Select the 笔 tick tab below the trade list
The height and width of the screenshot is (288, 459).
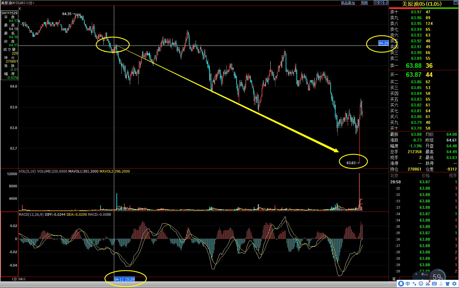tap(394, 279)
